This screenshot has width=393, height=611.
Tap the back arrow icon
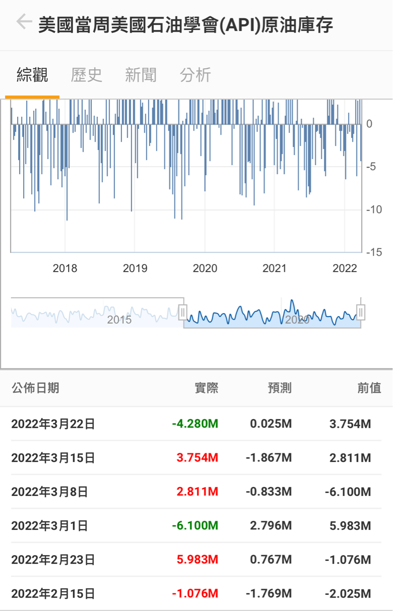tap(23, 22)
